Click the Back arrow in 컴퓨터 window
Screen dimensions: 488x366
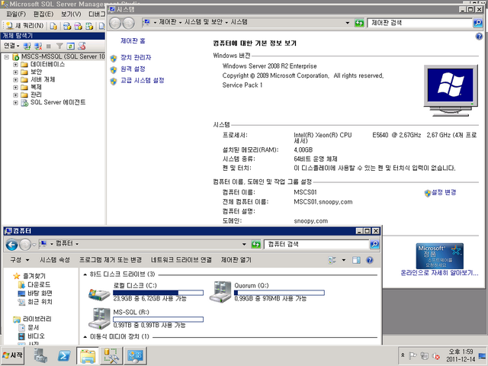(x=12, y=245)
